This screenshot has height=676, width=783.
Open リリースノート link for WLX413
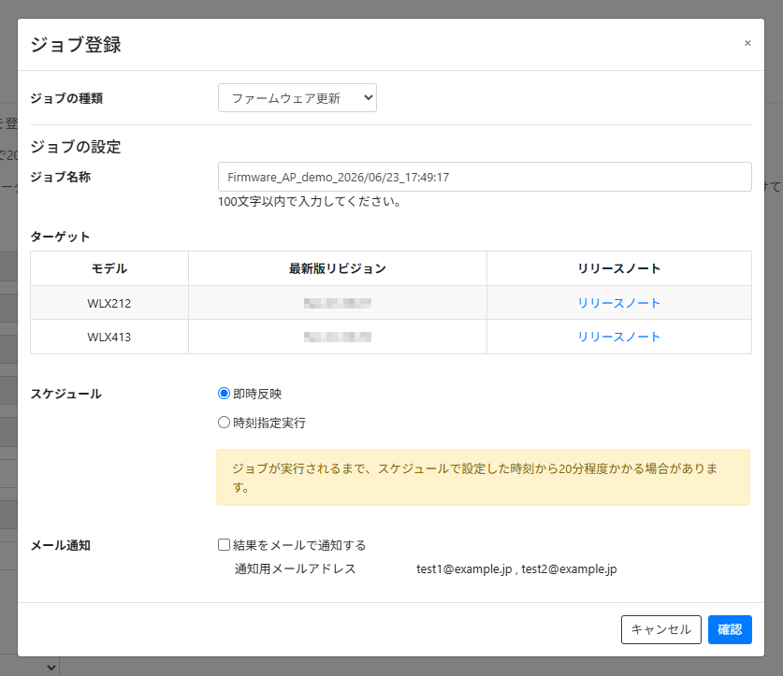click(618, 337)
